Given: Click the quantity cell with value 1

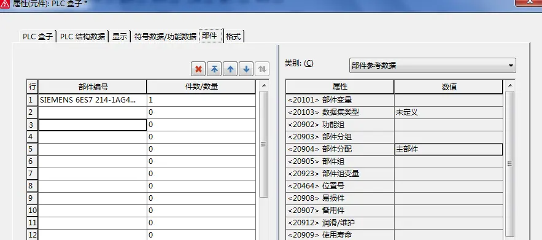Looking at the screenshot, I should pyautogui.click(x=201, y=100).
